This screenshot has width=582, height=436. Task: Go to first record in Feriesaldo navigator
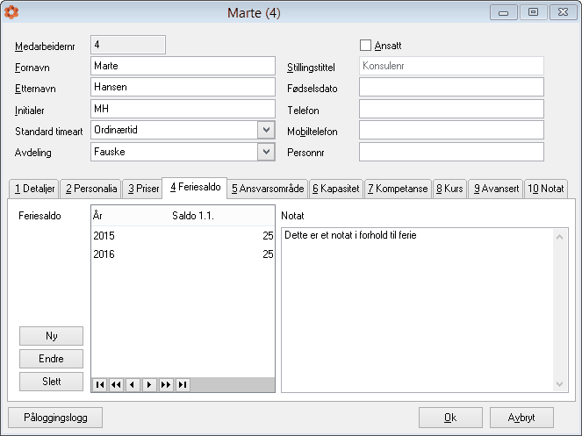point(100,385)
